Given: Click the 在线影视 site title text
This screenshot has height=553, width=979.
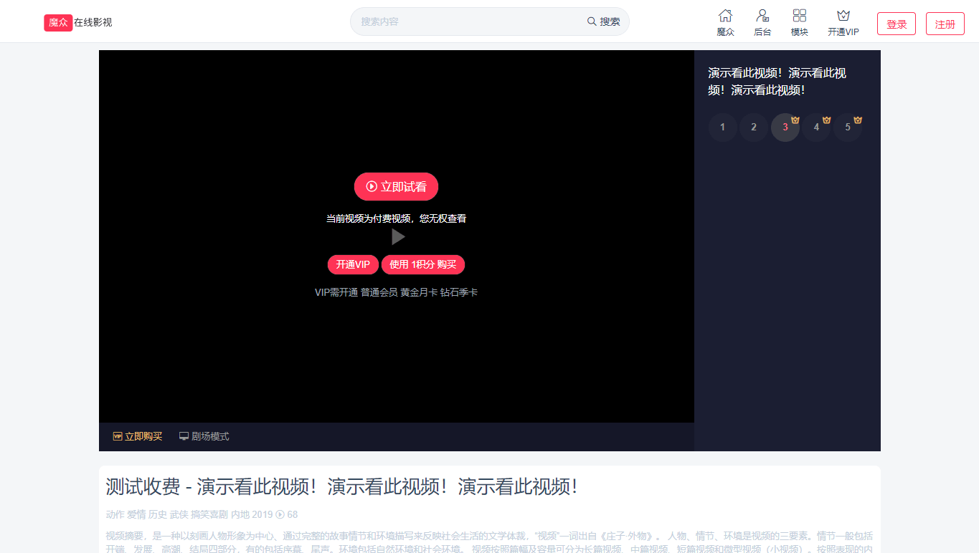Looking at the screenshot, I should tap(93, 22).
